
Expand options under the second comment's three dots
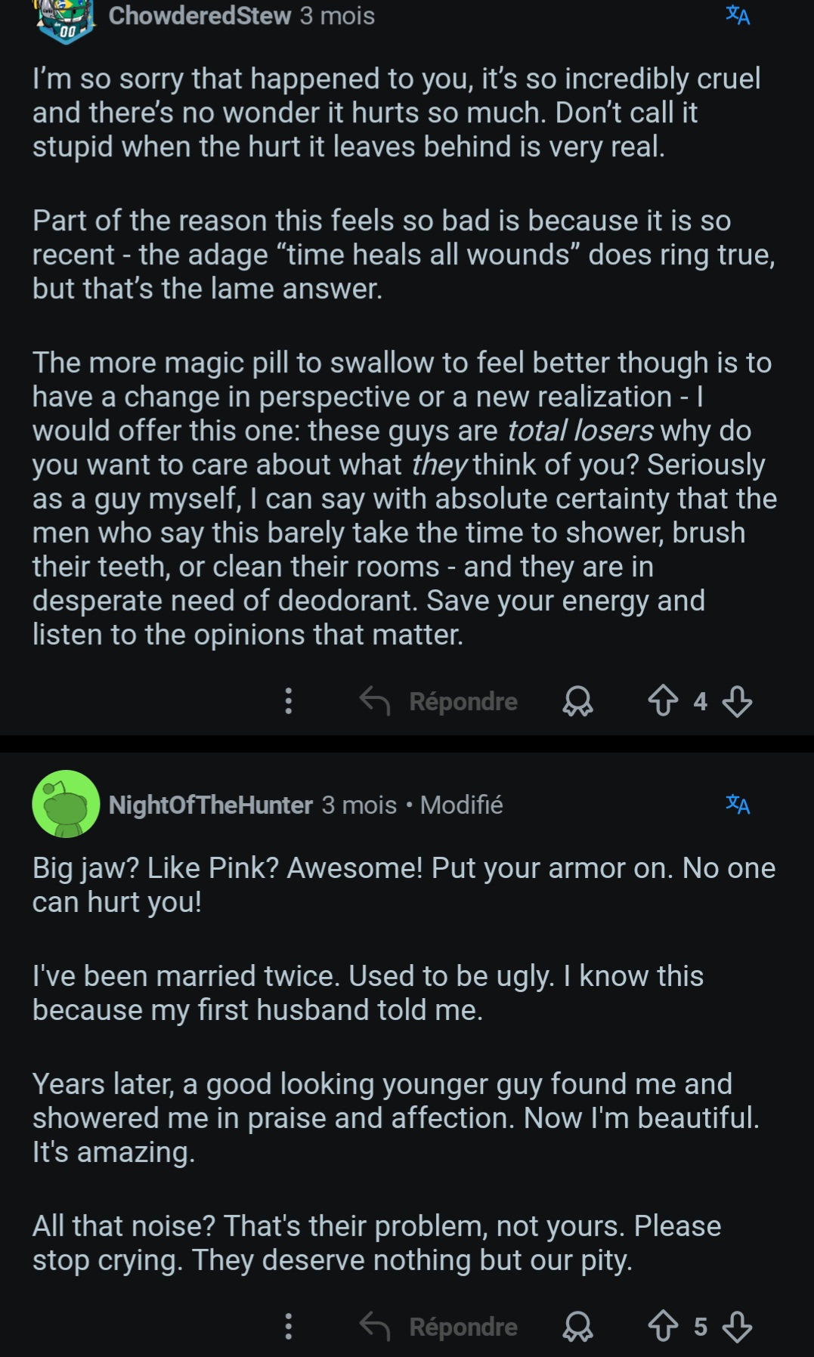tap(288, 1326)
